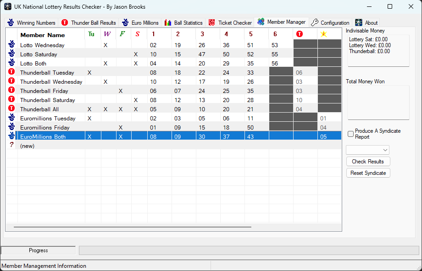Click the 'Member Management Information' status bar text
422x271 pixels.
tap(44, 266)
